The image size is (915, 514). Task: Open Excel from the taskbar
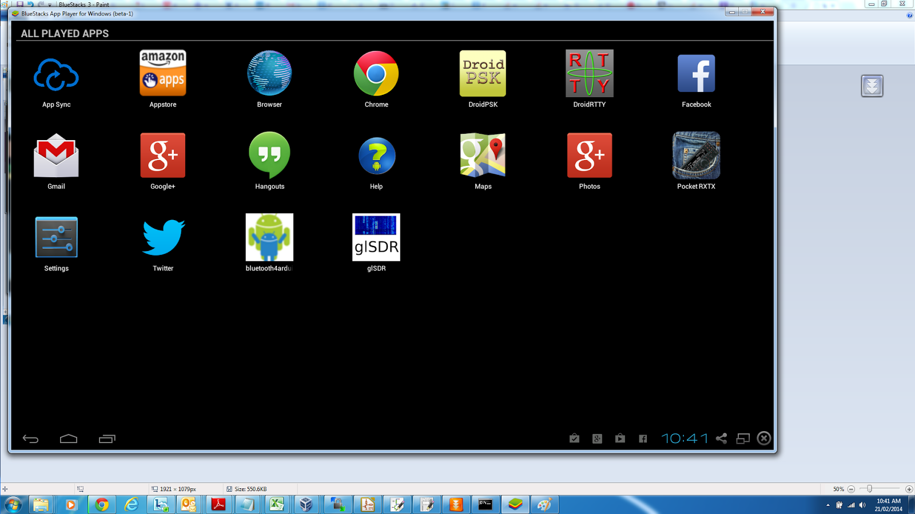point(277,505)
